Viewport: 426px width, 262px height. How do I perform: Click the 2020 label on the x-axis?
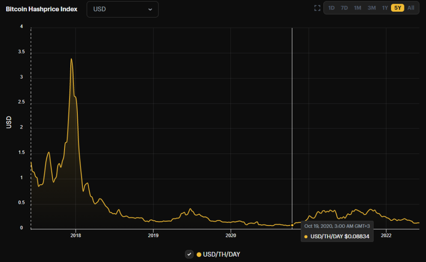[x=231, y=235]
